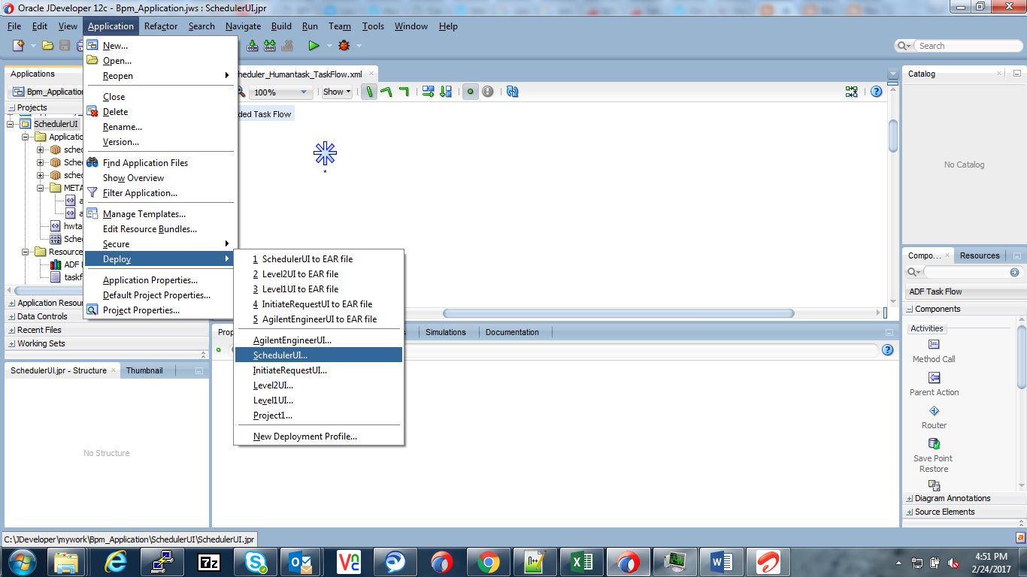Viewport: 1027px width, 577px height.
Task: Click the Help question mark button
Action: [876, 92]
